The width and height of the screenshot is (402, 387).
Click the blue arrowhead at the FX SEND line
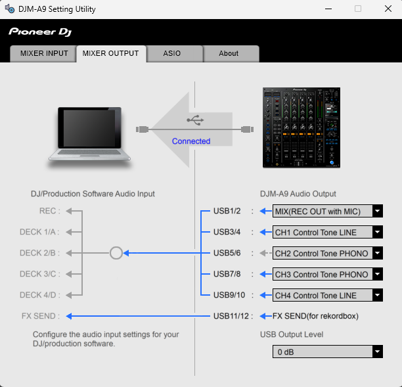tap(69, 316)
